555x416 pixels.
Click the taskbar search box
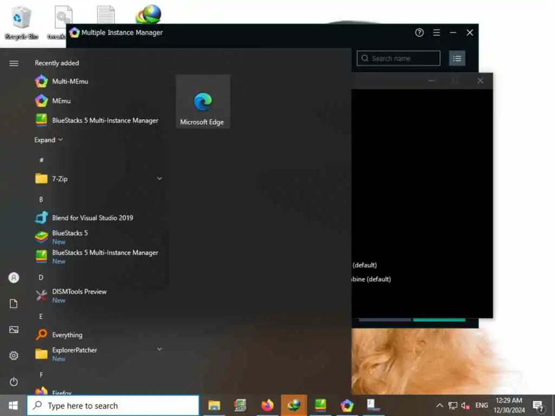coord(113,405)
